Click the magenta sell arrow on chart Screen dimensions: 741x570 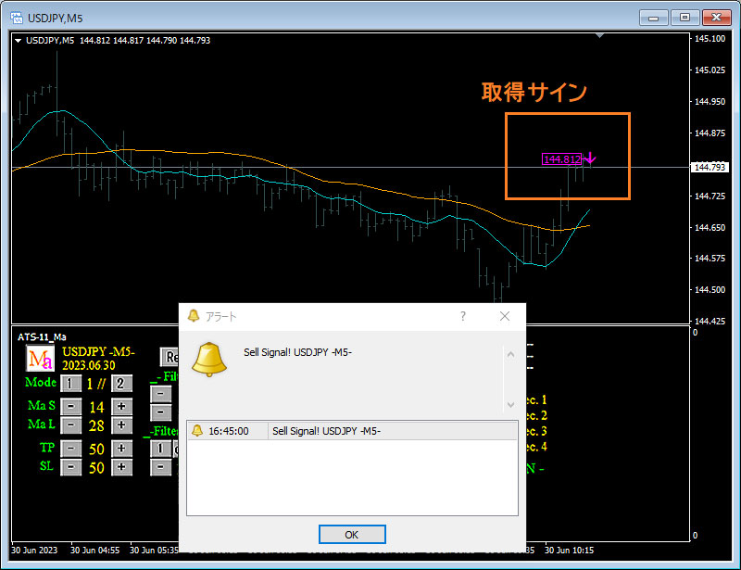[590, 158]
